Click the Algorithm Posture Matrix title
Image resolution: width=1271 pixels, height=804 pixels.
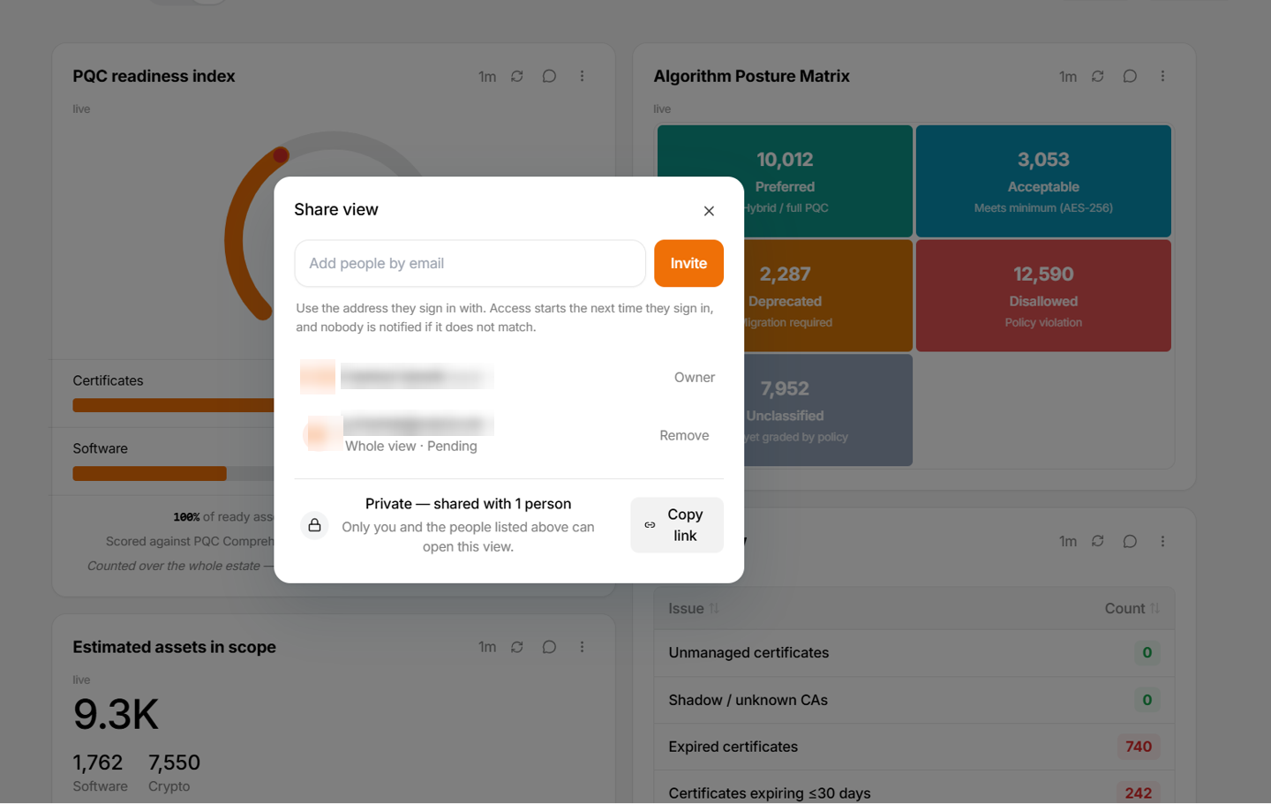click(x=751, y=76)
